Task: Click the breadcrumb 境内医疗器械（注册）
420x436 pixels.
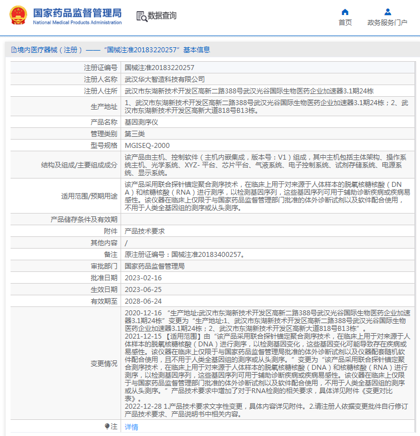Action: (x=50, y=50)
